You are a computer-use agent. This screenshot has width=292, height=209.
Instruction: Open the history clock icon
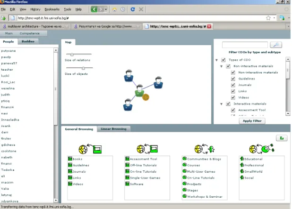(x=123, y=9)
